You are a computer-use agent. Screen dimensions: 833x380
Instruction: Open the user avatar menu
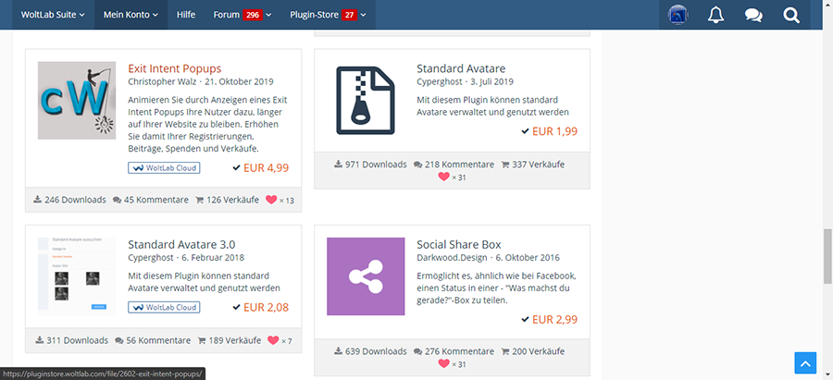678,15
